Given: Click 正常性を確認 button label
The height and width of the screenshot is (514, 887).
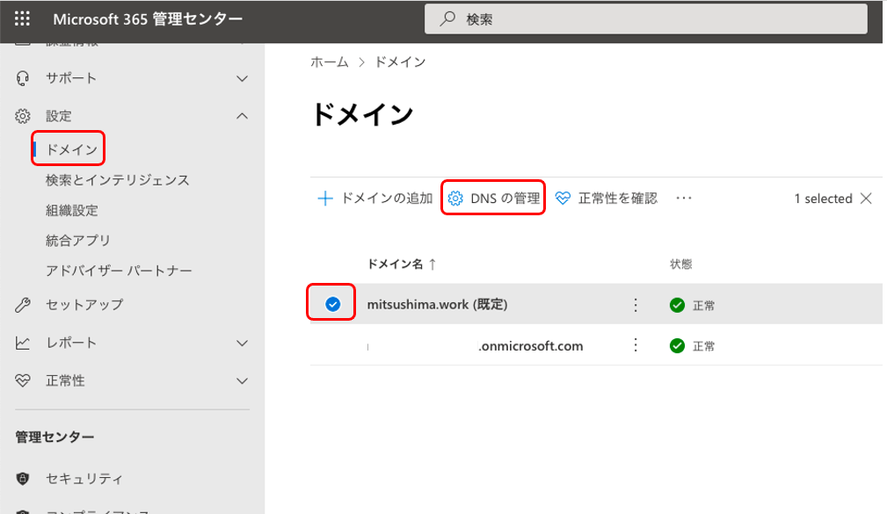Looking at the screenshot, I should 618,199.
